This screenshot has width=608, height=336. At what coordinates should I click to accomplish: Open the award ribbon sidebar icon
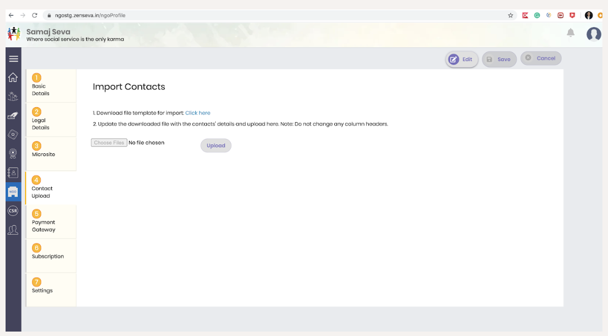pyautogui.click(x=13, y=154)
